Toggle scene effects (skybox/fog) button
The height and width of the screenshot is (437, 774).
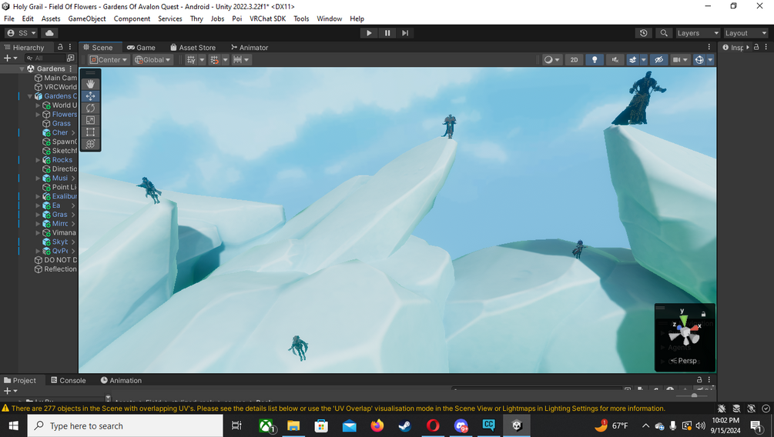point(633,60)
